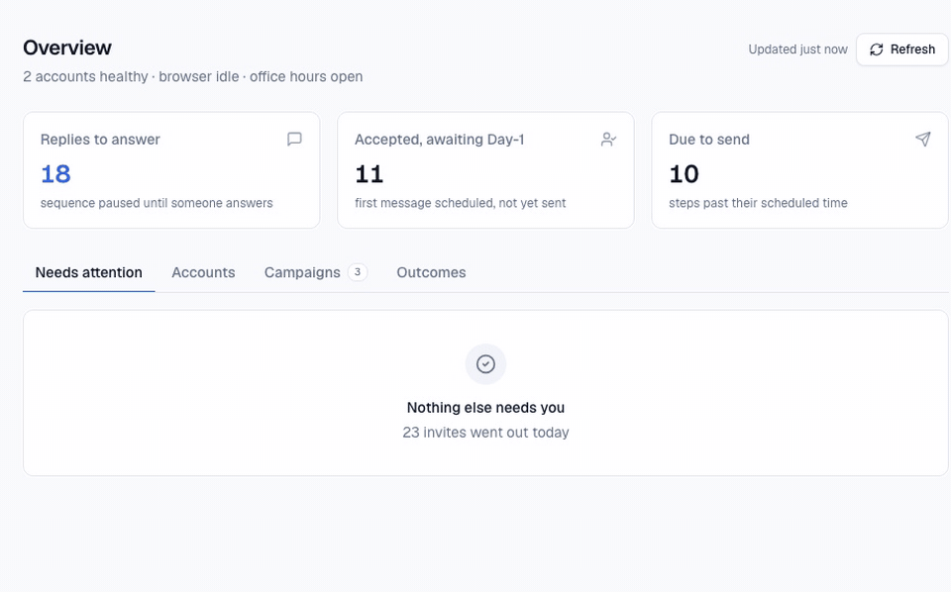This screenshot has width=951, height=592.
Task: Click the Campaigns count badge 3
Action: (x=358, y=272)
